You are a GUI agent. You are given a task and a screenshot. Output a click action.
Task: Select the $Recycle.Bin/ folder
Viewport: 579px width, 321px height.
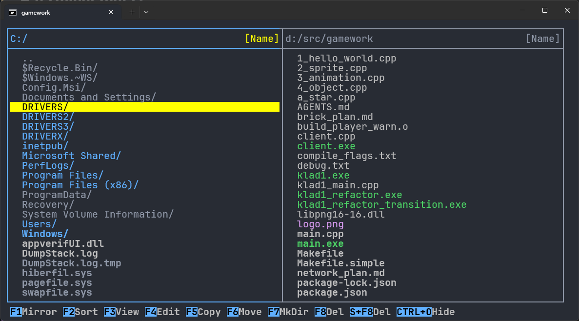coord(60,68)
